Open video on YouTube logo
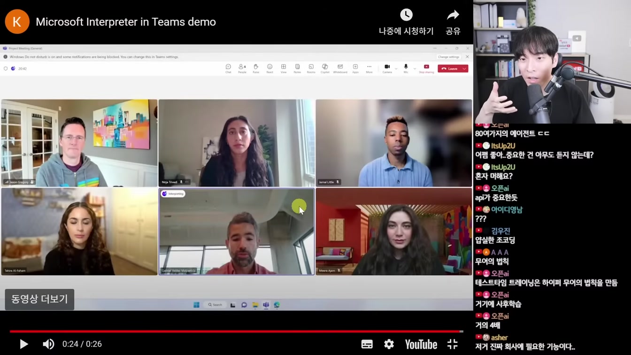Screen dimensions: 631x355 pos(421,344)
